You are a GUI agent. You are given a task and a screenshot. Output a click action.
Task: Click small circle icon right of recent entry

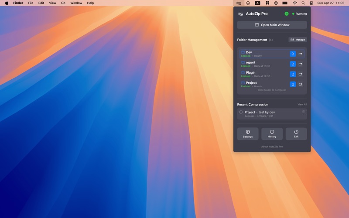click(303, 112)
